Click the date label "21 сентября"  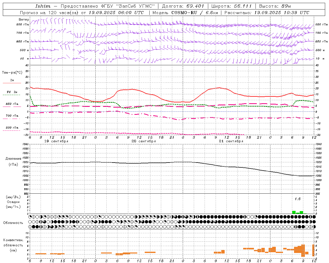pos(231,141)
